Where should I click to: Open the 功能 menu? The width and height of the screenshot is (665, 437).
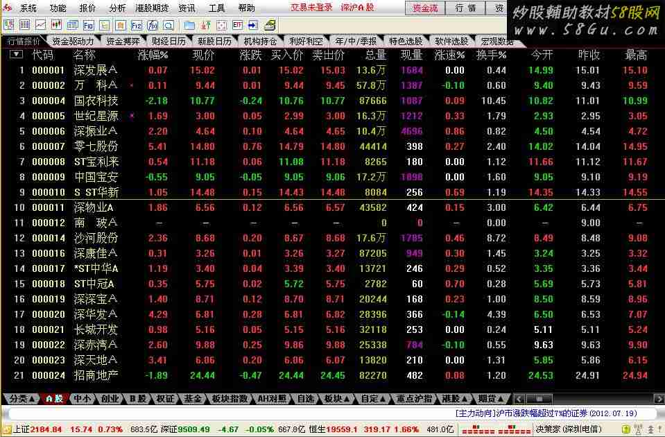coord(58,8)
